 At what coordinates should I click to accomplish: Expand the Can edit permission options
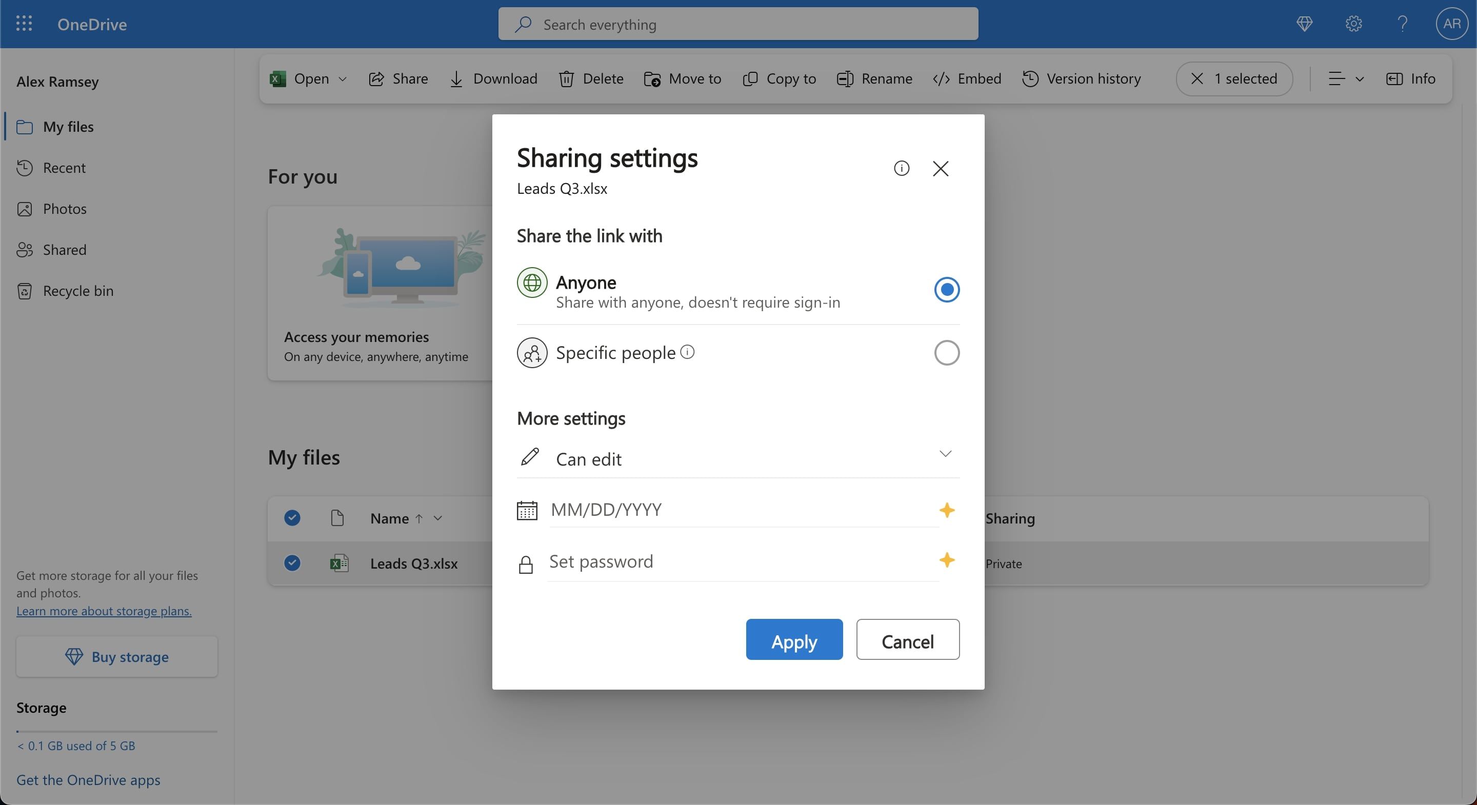pyautogui.click(x=945, y=454)
